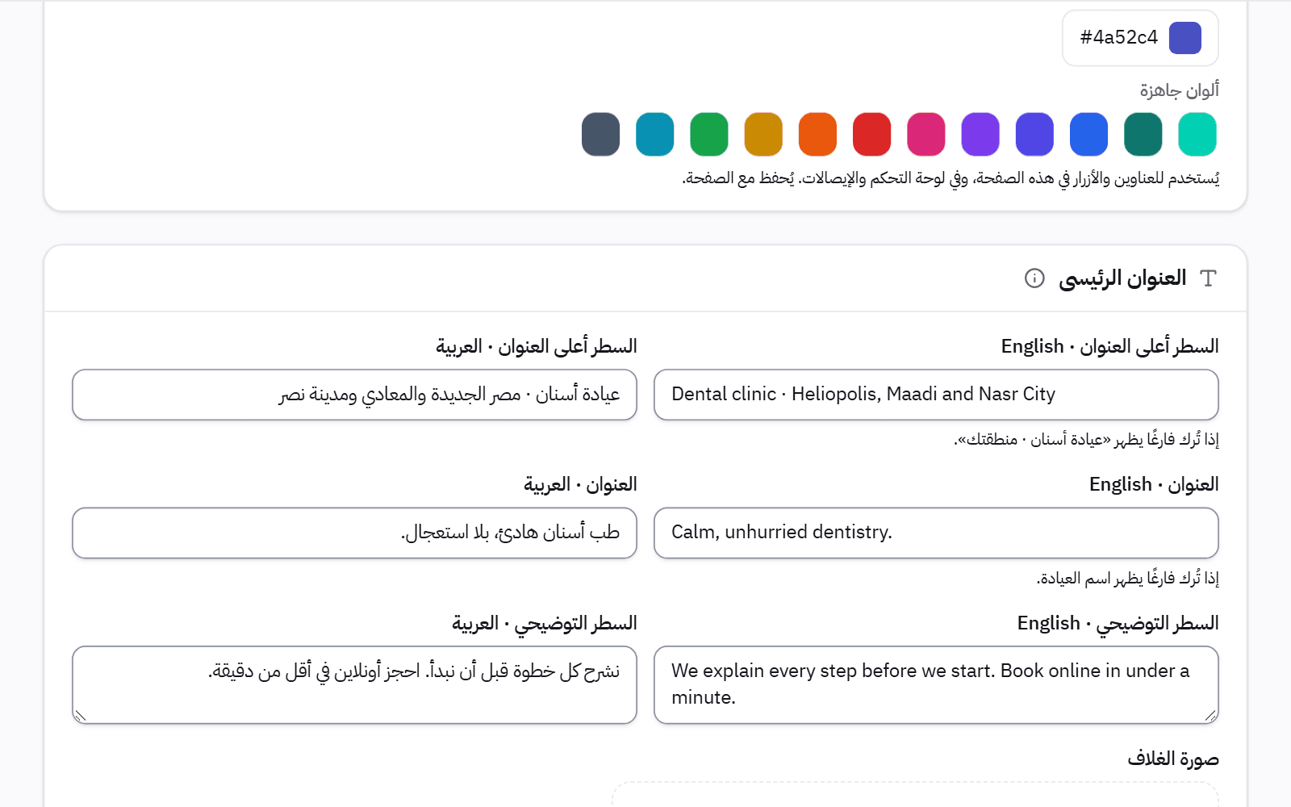Viewport: 1291px width, 807px height.
Task: Pick the dark teal preset color
Action: pyautogui.click(x=1143, y=134)
